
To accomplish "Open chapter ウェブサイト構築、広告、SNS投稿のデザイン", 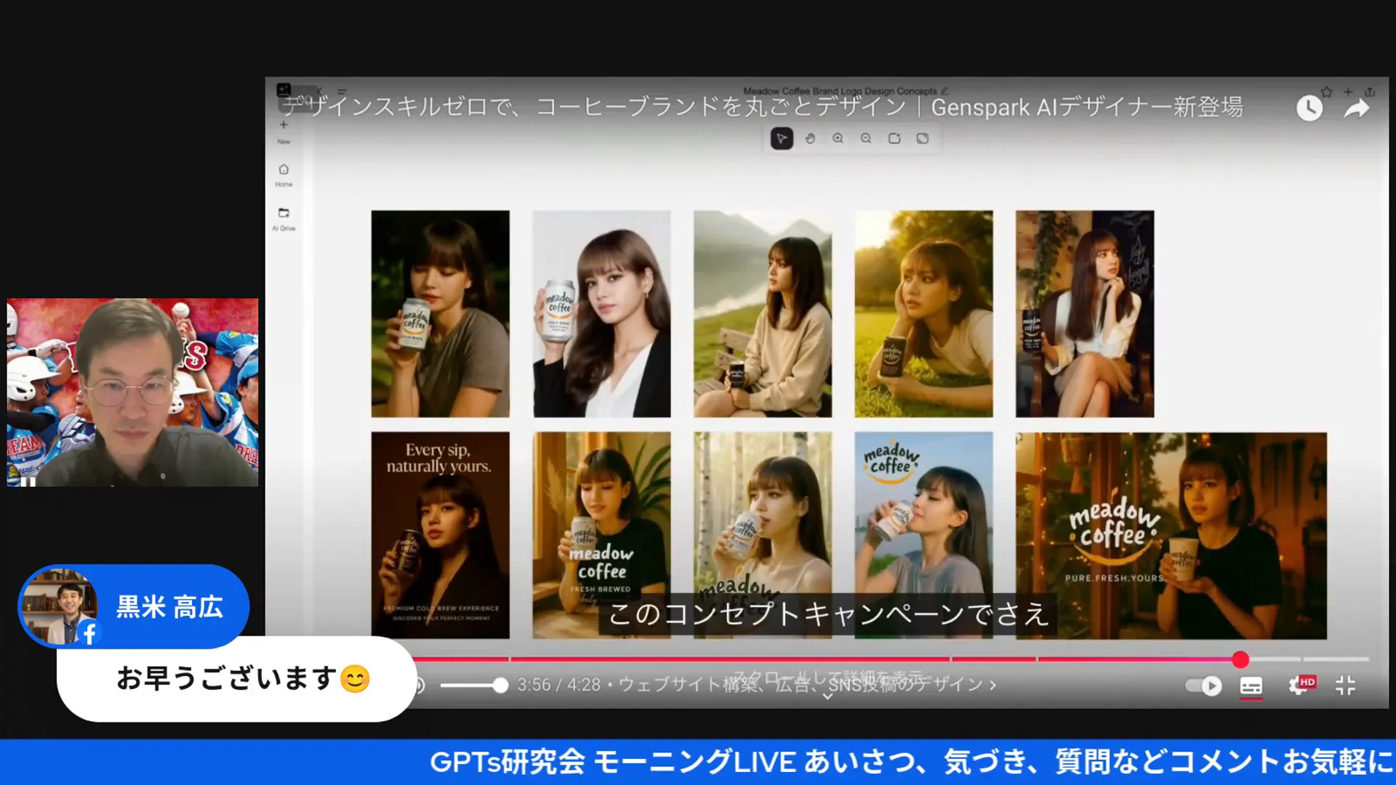I will (808, 685).
